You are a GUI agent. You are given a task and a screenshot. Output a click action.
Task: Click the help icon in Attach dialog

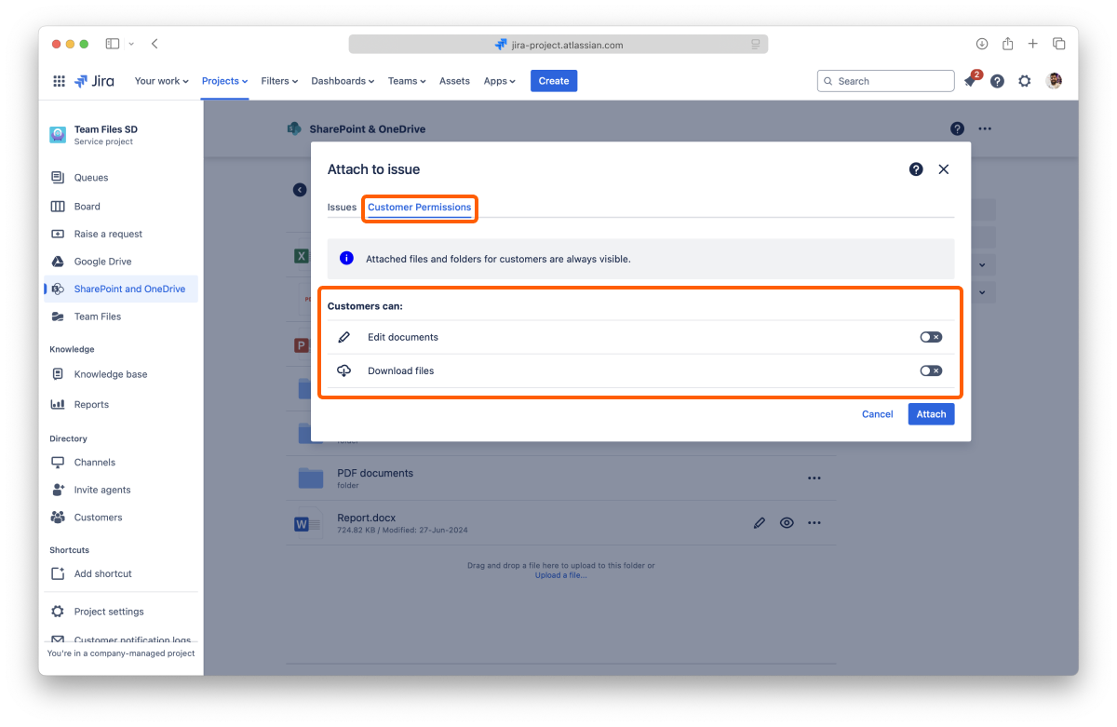[x=916, y=169]
